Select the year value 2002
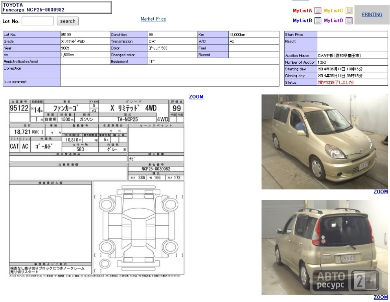The width and height of the screenshot is (390, 302). 65,48
